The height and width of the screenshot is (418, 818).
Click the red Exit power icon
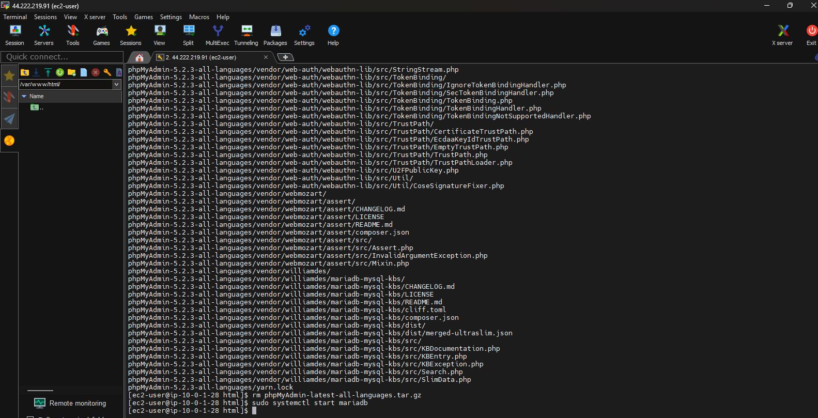811,35
